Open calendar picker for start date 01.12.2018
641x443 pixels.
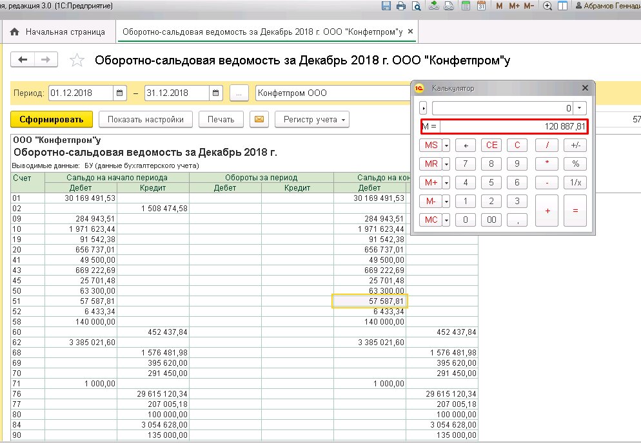pos(119,93)
